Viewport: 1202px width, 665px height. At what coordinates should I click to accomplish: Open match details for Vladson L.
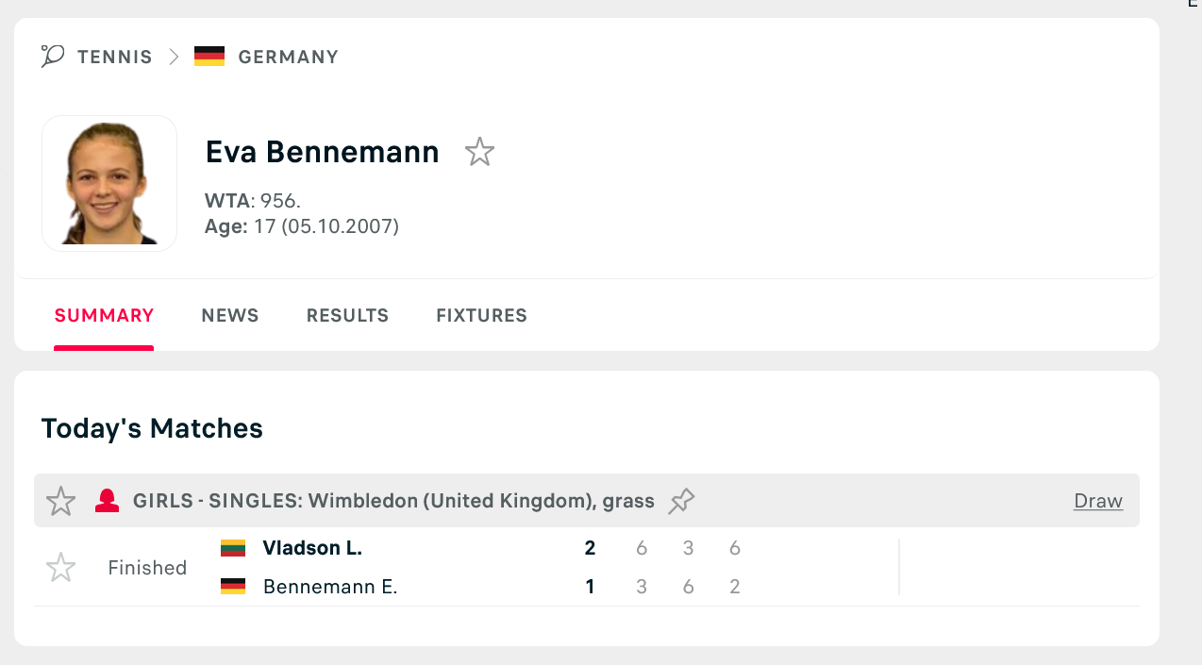tap(312, 548)
